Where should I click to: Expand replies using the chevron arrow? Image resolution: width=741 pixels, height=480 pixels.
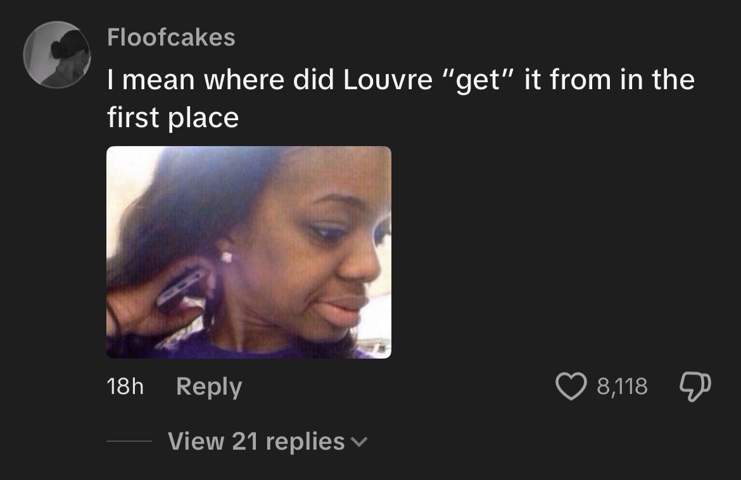pos(360,442)
